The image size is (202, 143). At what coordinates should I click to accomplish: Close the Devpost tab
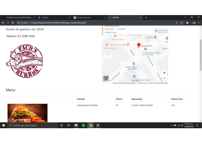point(69,18)
